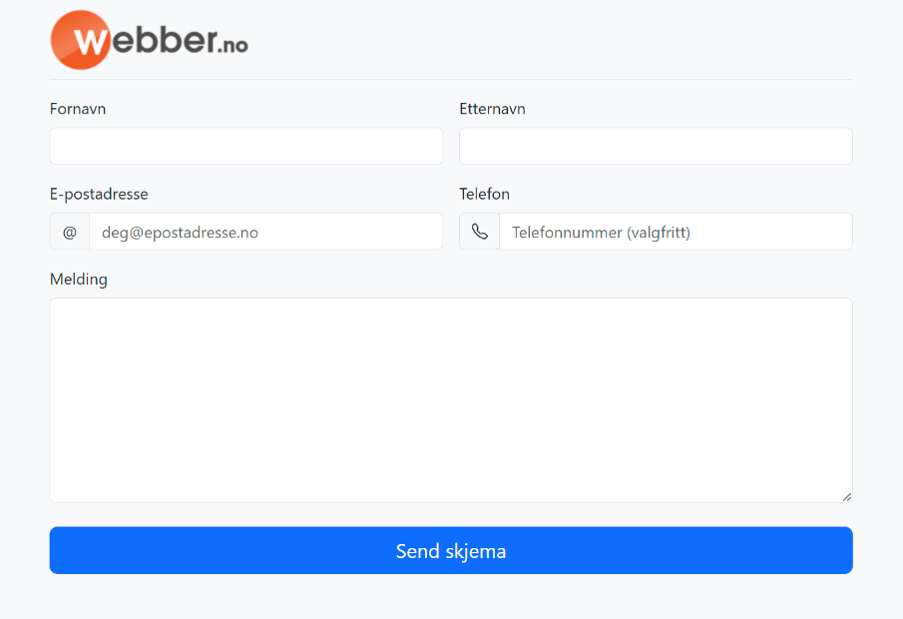The image size is (903, 619).
Task: Click the at-sign icon beside the email field
Action: click(70, 232)
